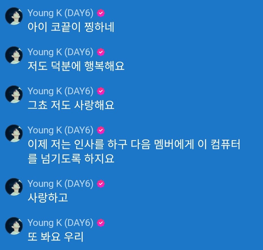Click the verified badge above '이제 저는 인사를' message

click(101, 130)
